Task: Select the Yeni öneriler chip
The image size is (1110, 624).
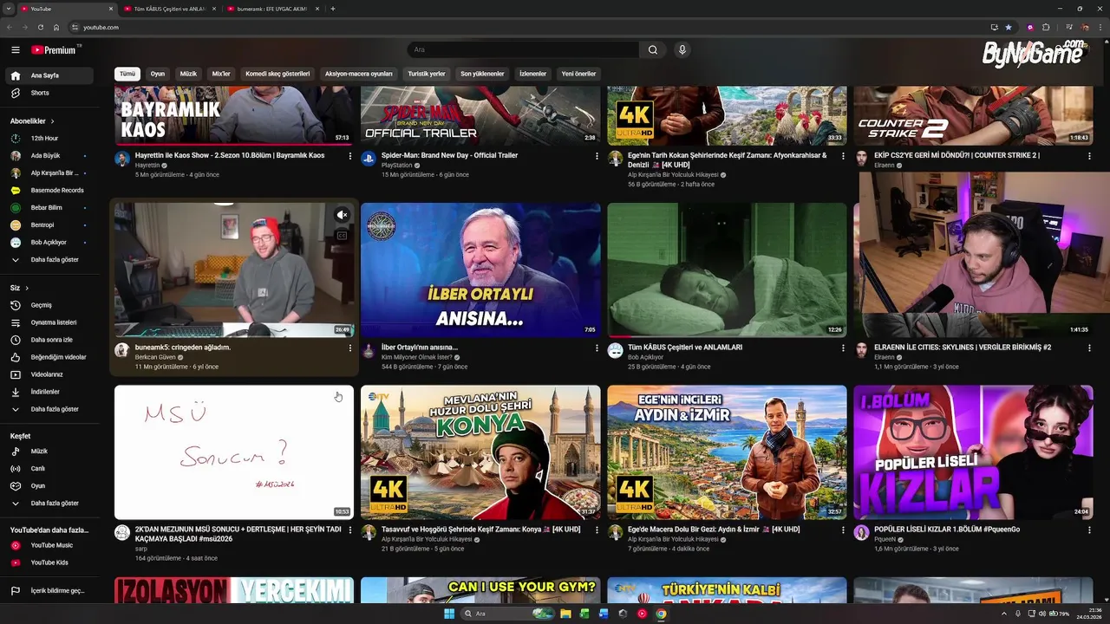Action: point(578,75)
